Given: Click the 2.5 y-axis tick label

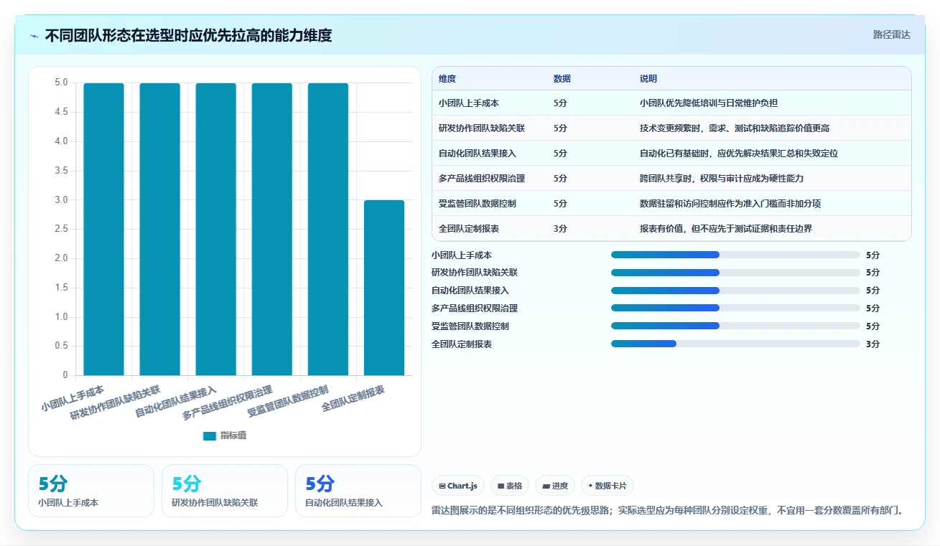Looking at the screenshot, I should click(61, 229).
